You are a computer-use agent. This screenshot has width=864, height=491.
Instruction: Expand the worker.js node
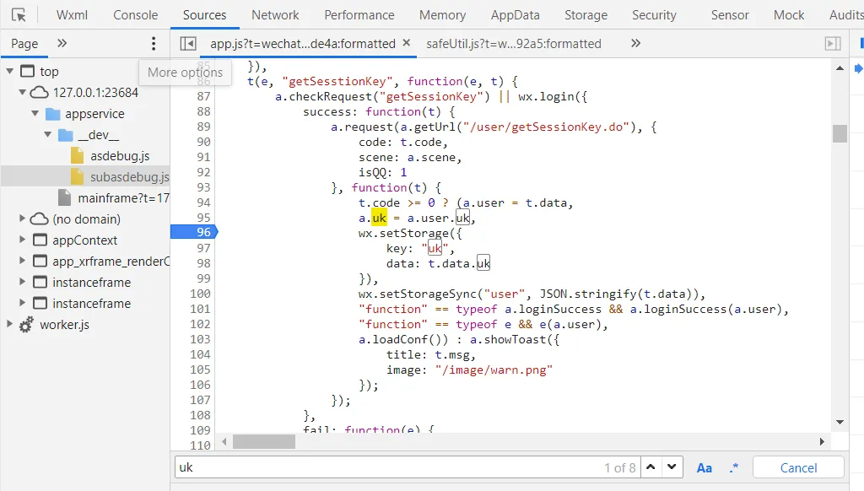coord(9,324)
